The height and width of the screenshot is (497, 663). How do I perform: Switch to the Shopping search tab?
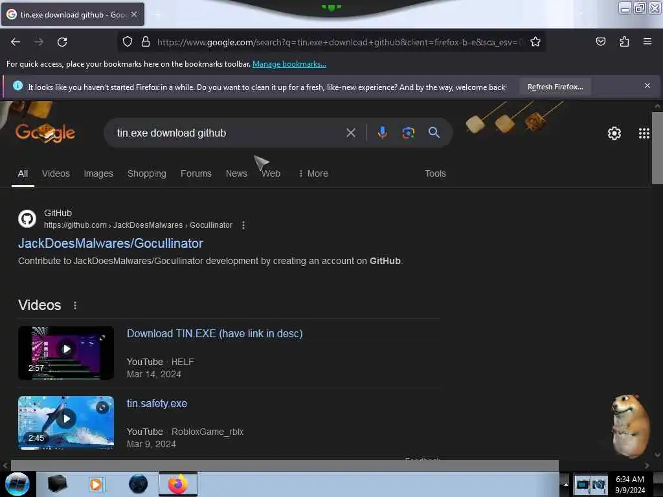[x=147, y=173]
